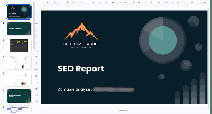Image resolution: width=212 pixels, height=114 pixels.
Task: Open slide 2 Santé et audit de site
Action: click(x=19, y=29)
